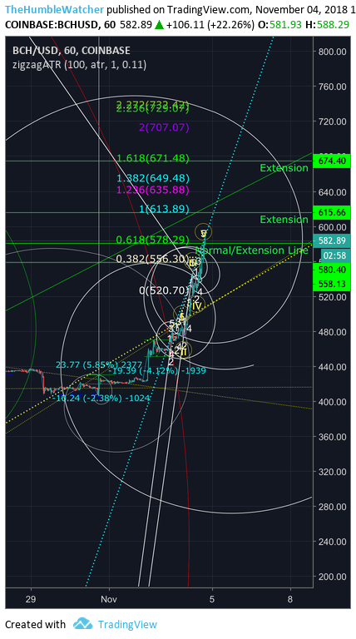Click the H:588.29 high value
Image resolution: width=356 pixels, height=639 pixels.
coord(327,24)
